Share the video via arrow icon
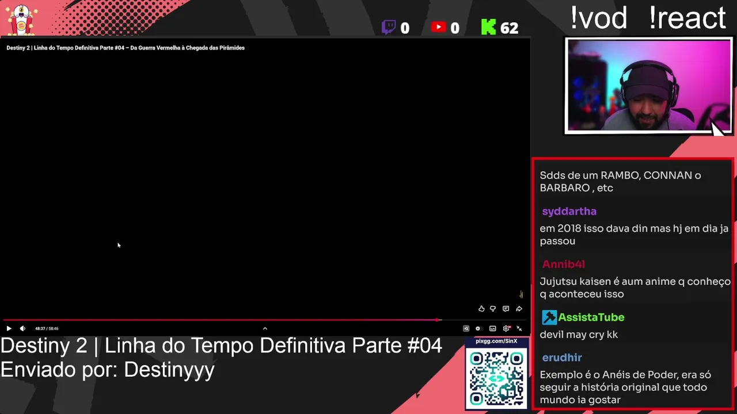 click(519, 309)
